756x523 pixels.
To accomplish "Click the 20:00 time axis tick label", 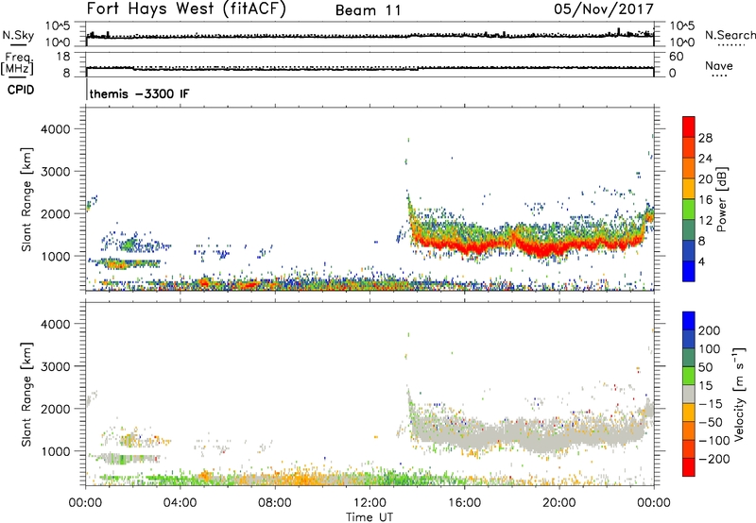I will click(559, 503).
